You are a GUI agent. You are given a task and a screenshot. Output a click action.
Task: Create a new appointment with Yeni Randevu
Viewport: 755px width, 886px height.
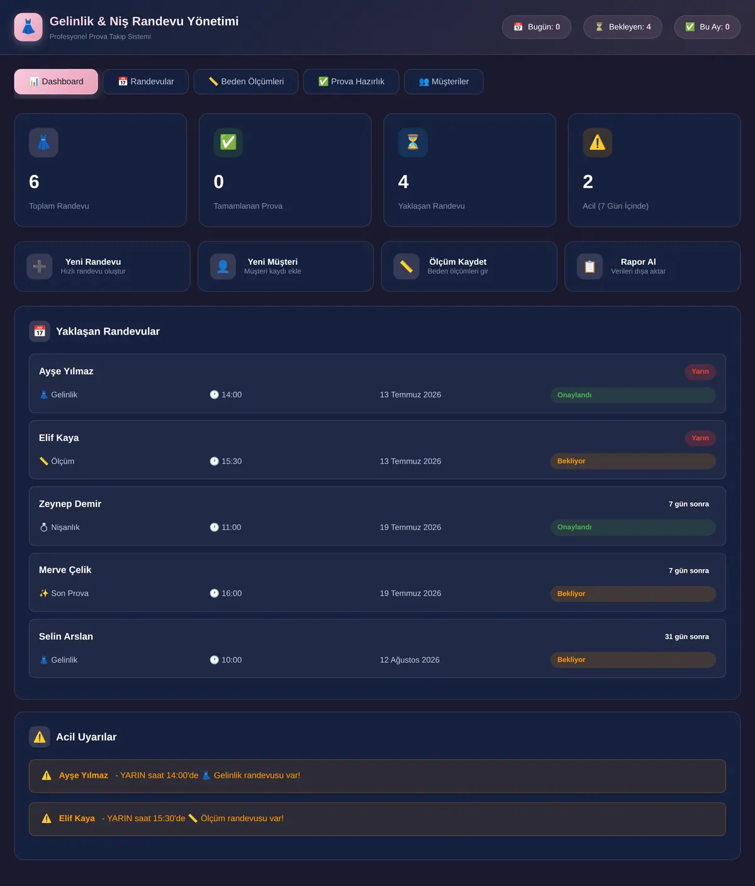coord(102,267)
